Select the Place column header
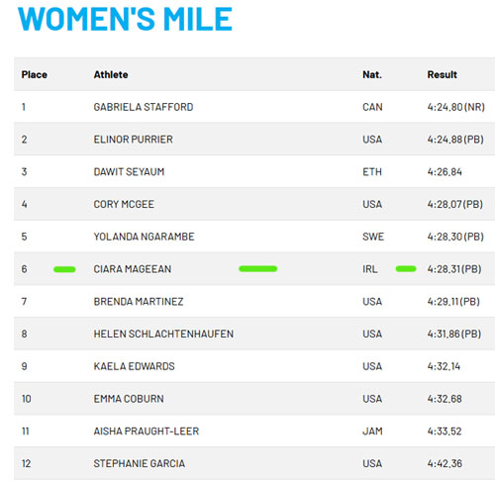Screen dimensions: 495x481 (35, 74)
